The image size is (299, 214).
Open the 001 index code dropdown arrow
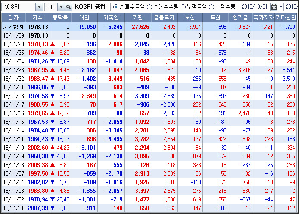click(x=61, y=7)
